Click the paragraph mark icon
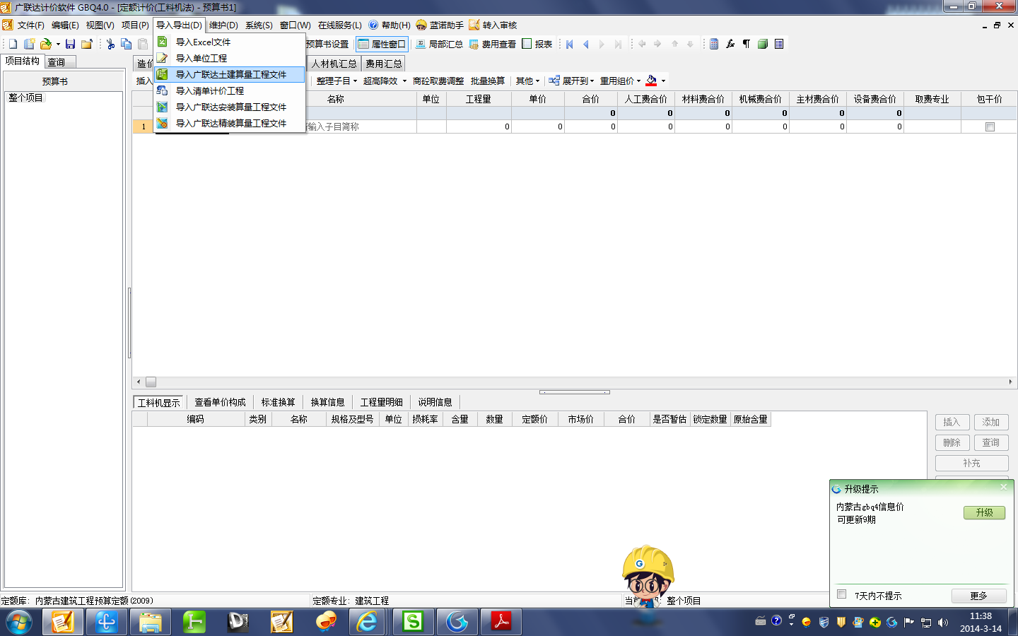The height and width of the screenshot is (636, 1018). coord(746,44)
